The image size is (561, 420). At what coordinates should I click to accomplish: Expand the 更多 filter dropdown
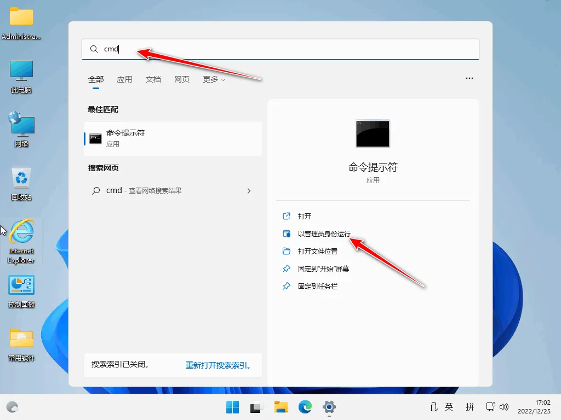click(x=214, y=79)
